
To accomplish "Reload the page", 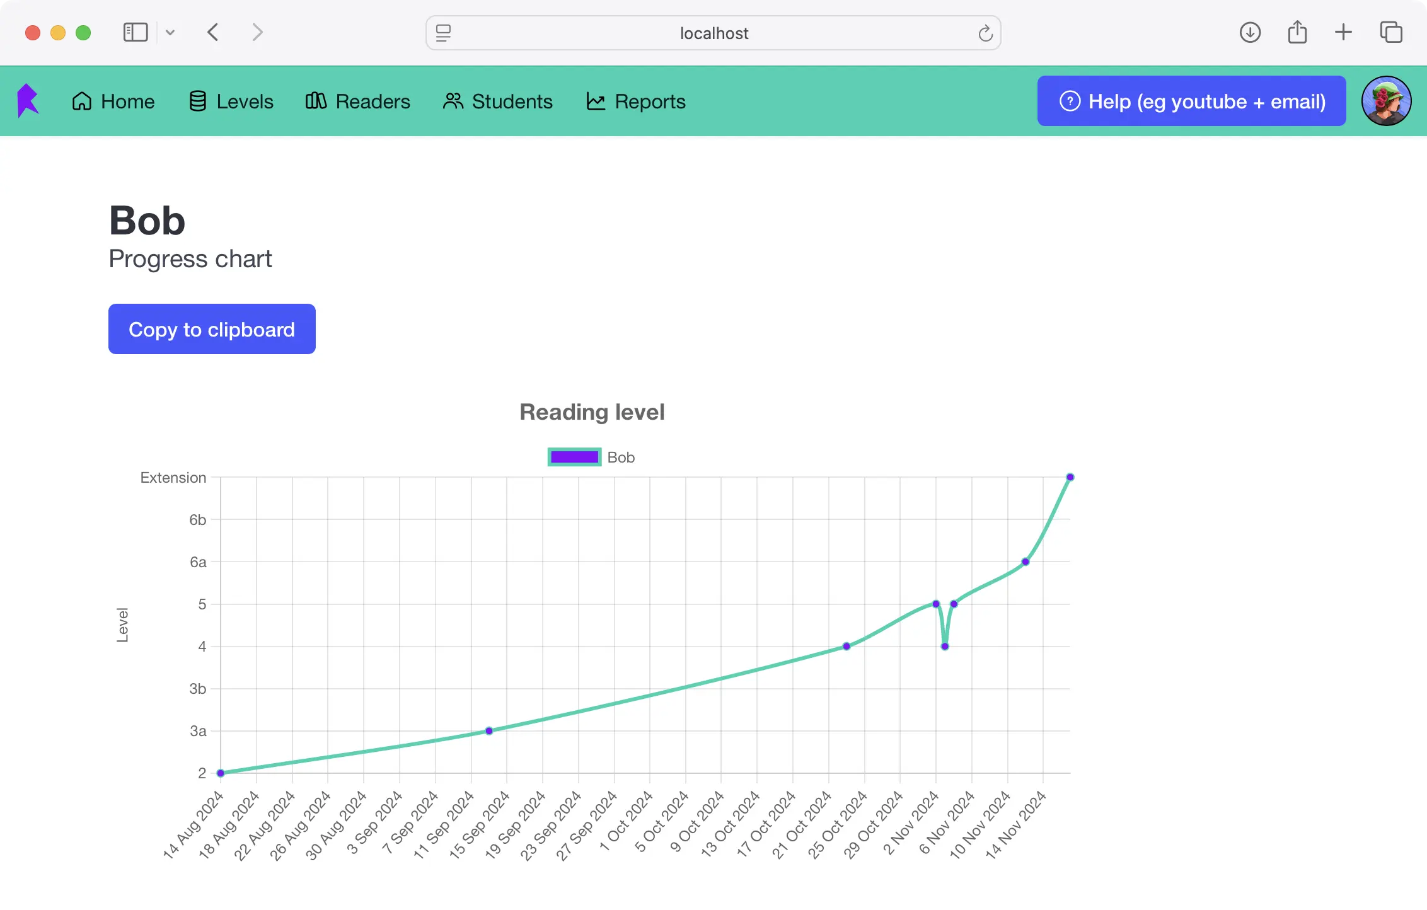I will [985, 33].
